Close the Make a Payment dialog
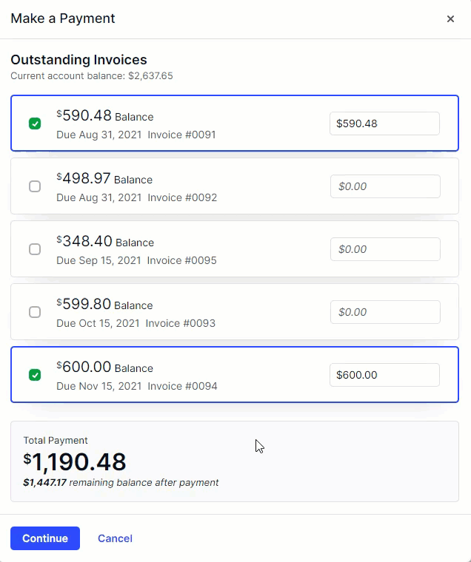Image resolution: width=471 pixels, height=562 pixels. [x=450, y=18]
